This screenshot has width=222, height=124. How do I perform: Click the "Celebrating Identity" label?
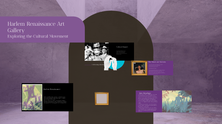point(98,65)
